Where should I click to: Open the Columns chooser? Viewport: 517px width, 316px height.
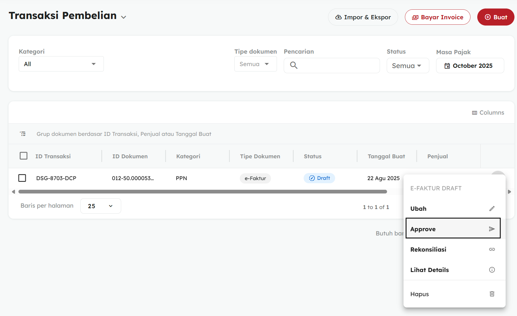(x=488, y=113)
